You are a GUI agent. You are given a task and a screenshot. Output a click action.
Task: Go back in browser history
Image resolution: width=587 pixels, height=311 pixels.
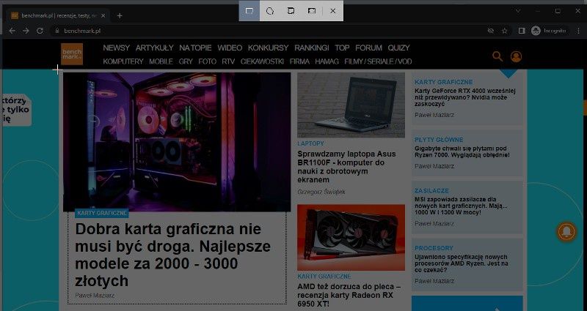point(12,31)
